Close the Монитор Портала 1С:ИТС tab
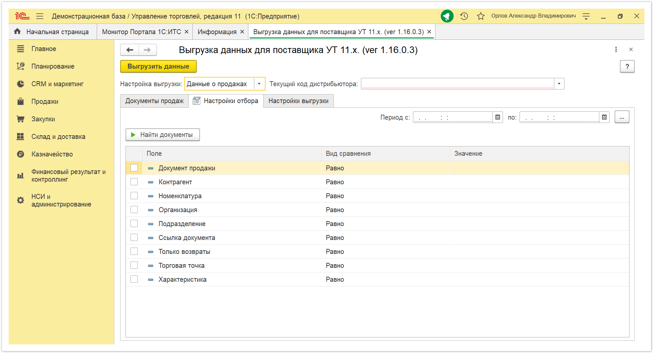The width and height of the screenshot is (653, 353). point(186,32)
